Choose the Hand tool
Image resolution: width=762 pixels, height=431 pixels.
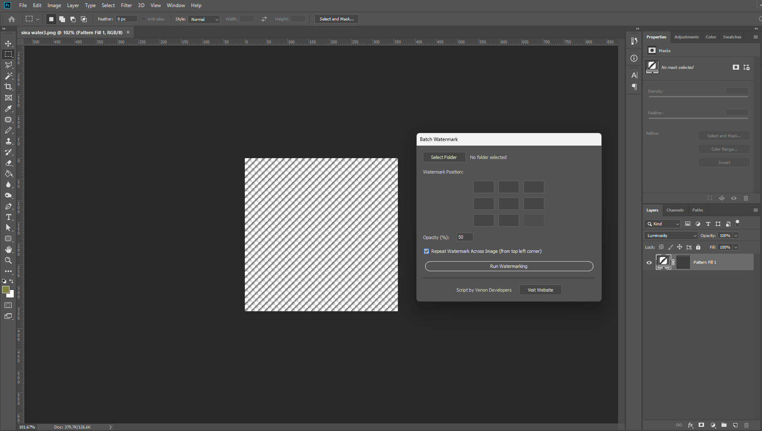pyautogui.click(x=8, y=250)
